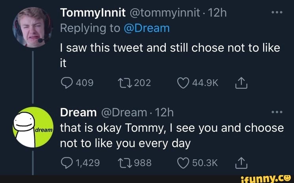Open TommyInnit's tweet text

click(x=169, y=55)
